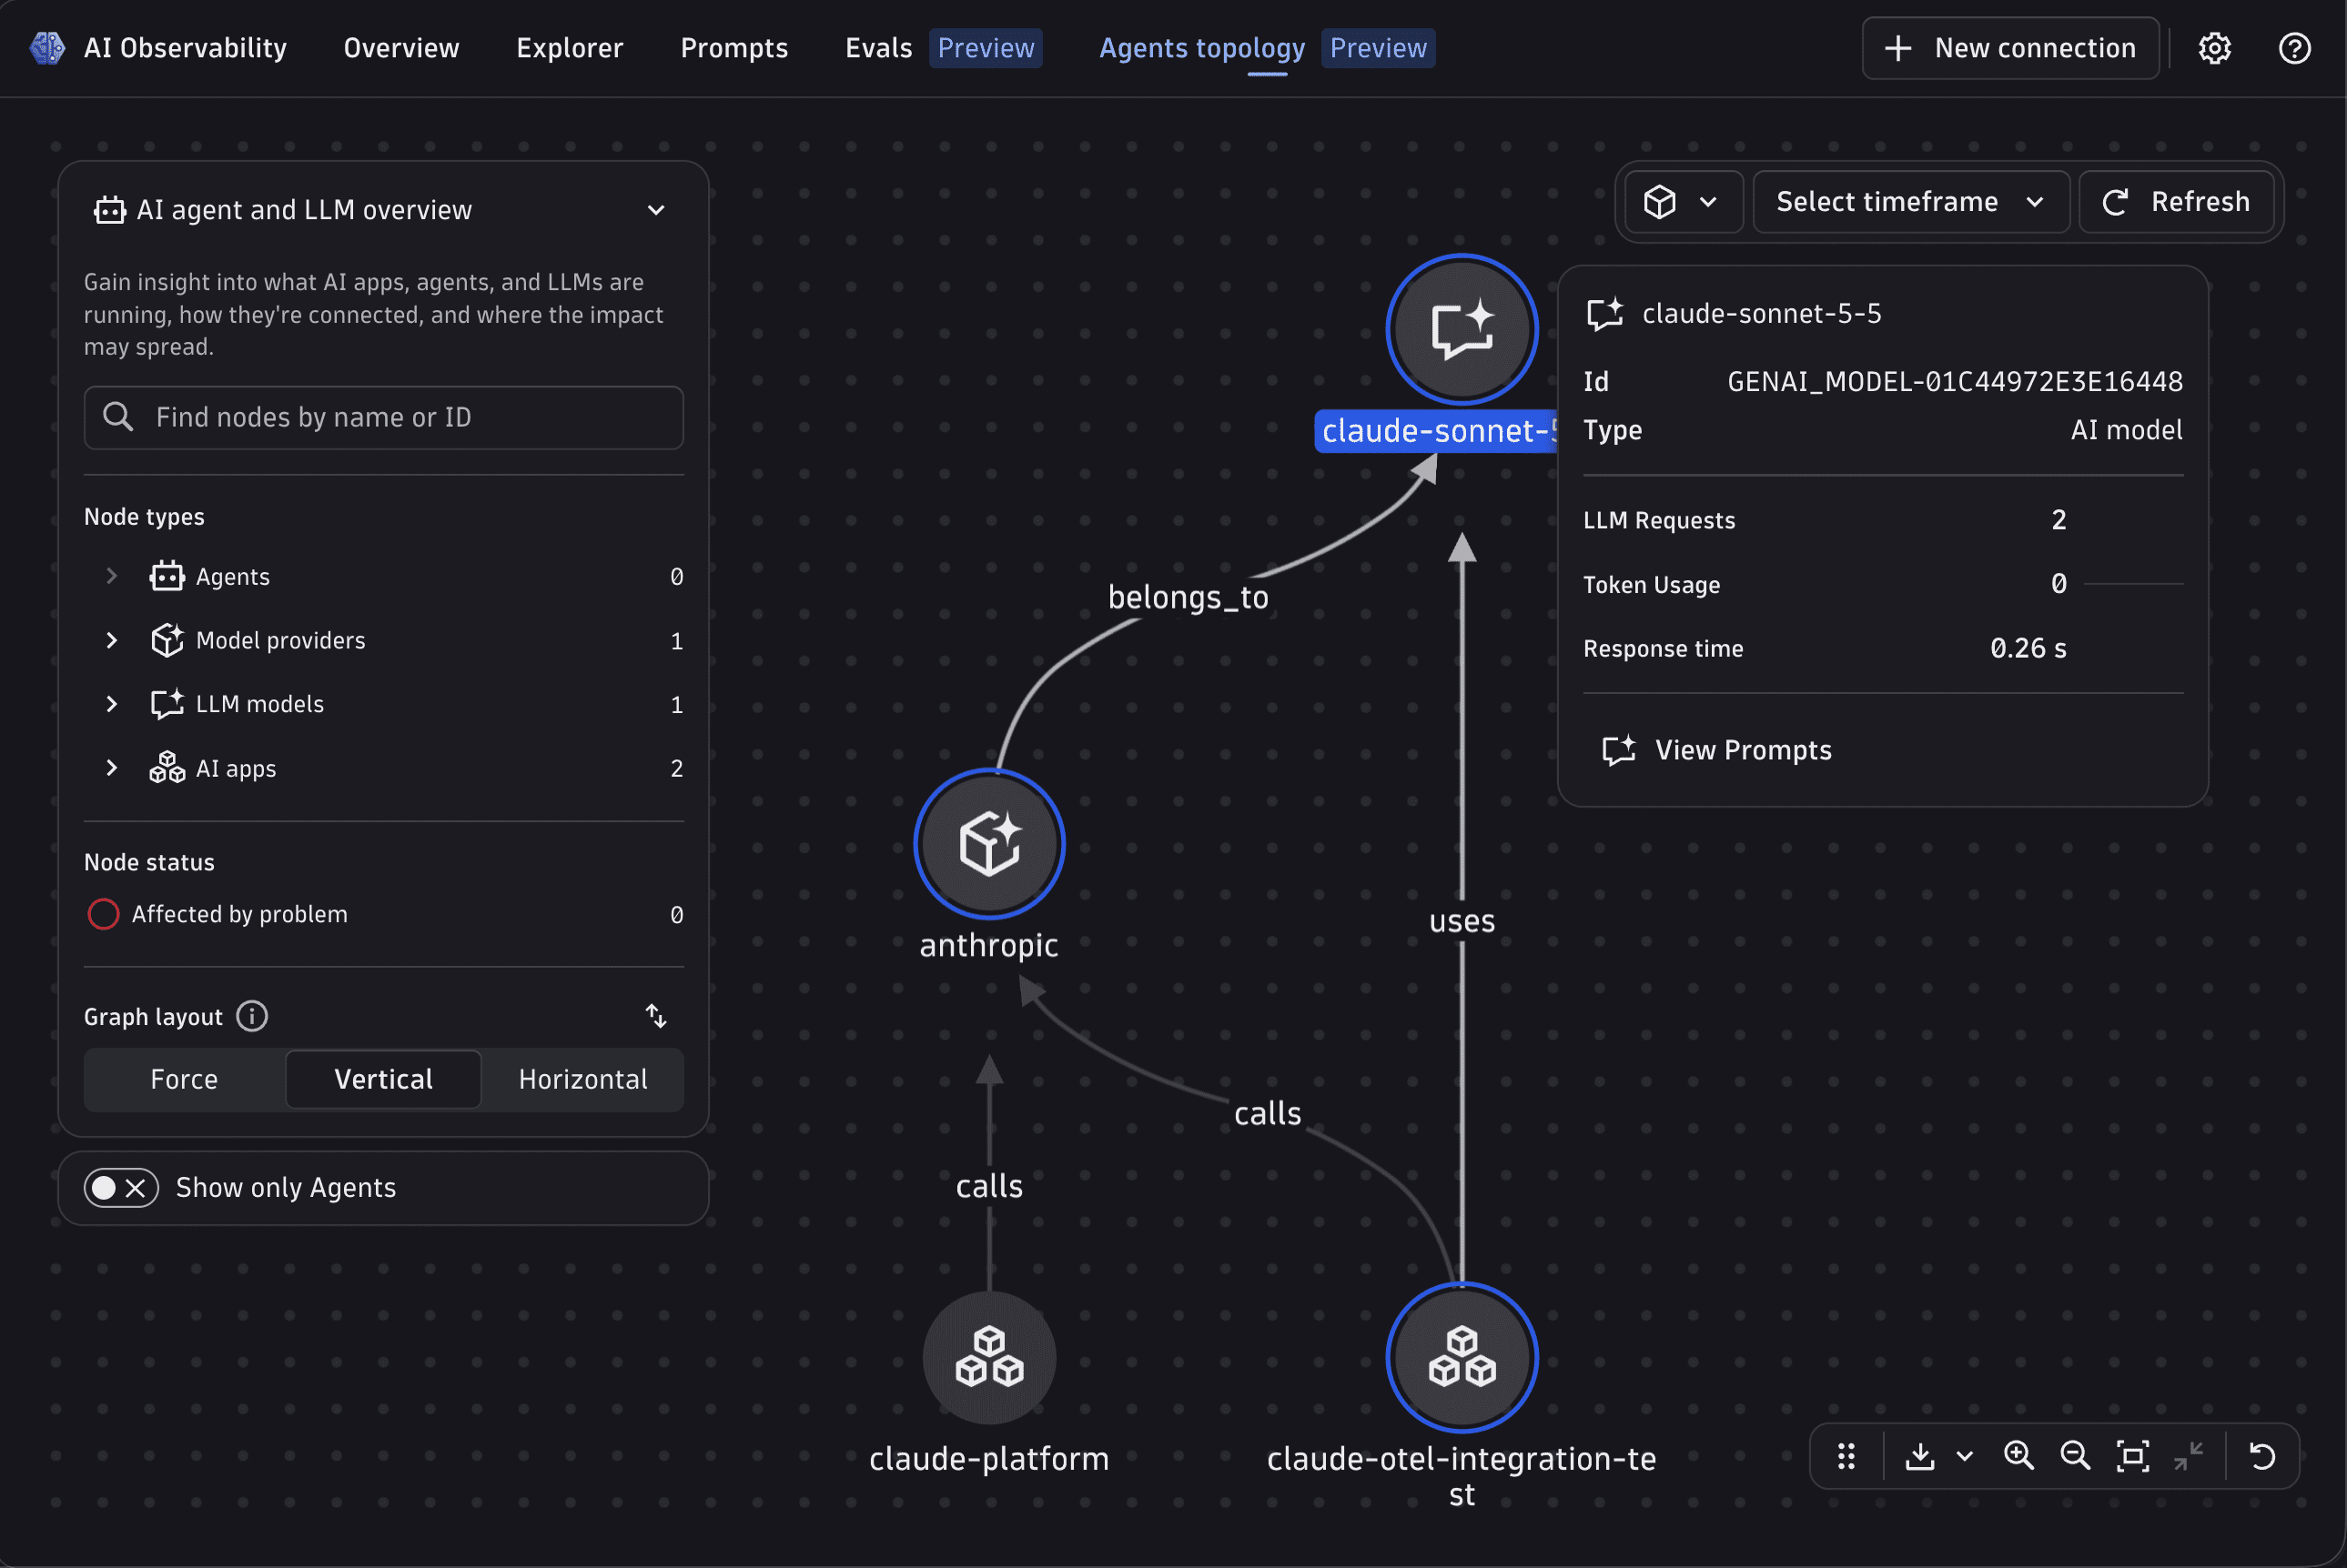Zoom out of the graph
This screenshot has height=1568, width=2347.
(2076, 1456)
